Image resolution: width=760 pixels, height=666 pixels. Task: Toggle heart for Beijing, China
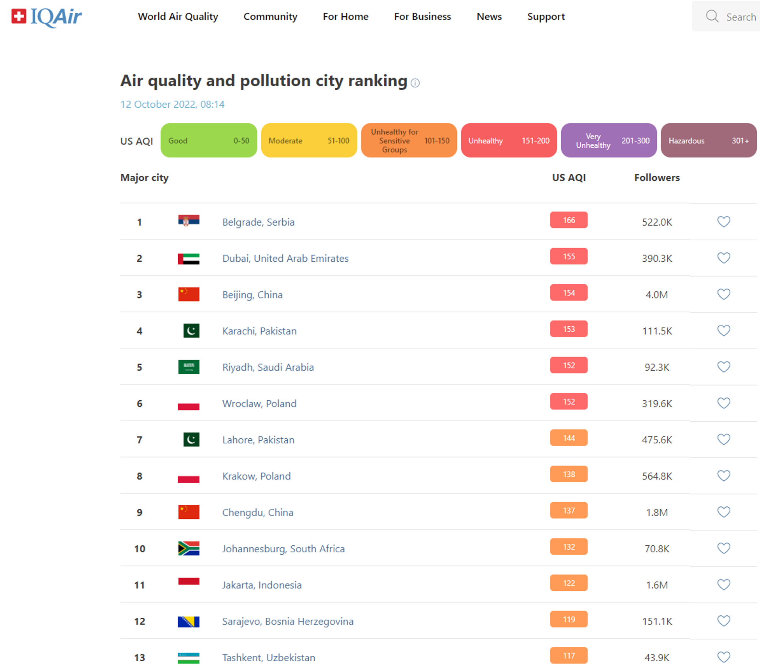point(724,294)
